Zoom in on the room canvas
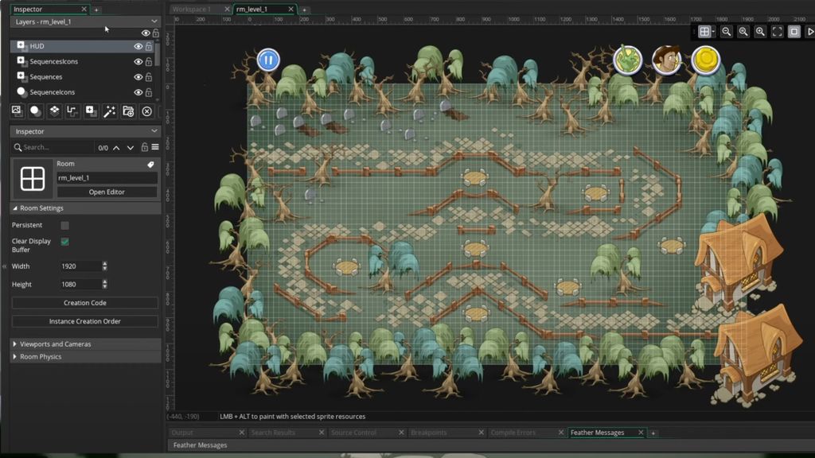 (x=760, y=32)
